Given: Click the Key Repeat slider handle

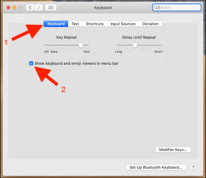Looking at the screenshot, I should pos(81,45).
